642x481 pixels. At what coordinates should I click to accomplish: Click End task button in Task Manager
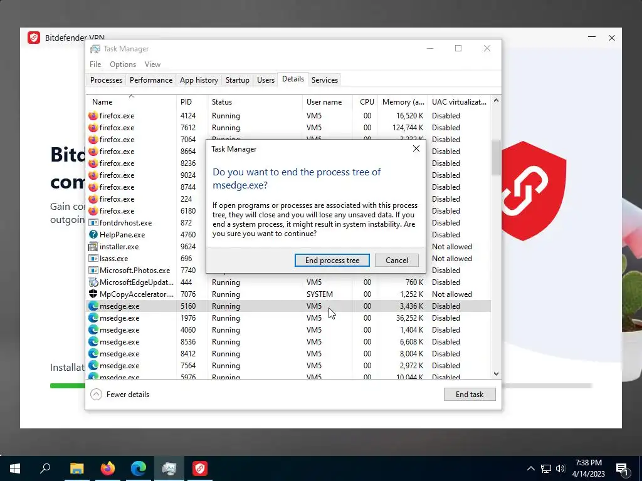(470, 395)
